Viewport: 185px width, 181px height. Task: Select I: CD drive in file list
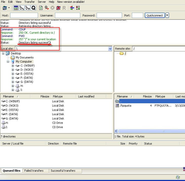pyautogui.click(x=7, y=127)
